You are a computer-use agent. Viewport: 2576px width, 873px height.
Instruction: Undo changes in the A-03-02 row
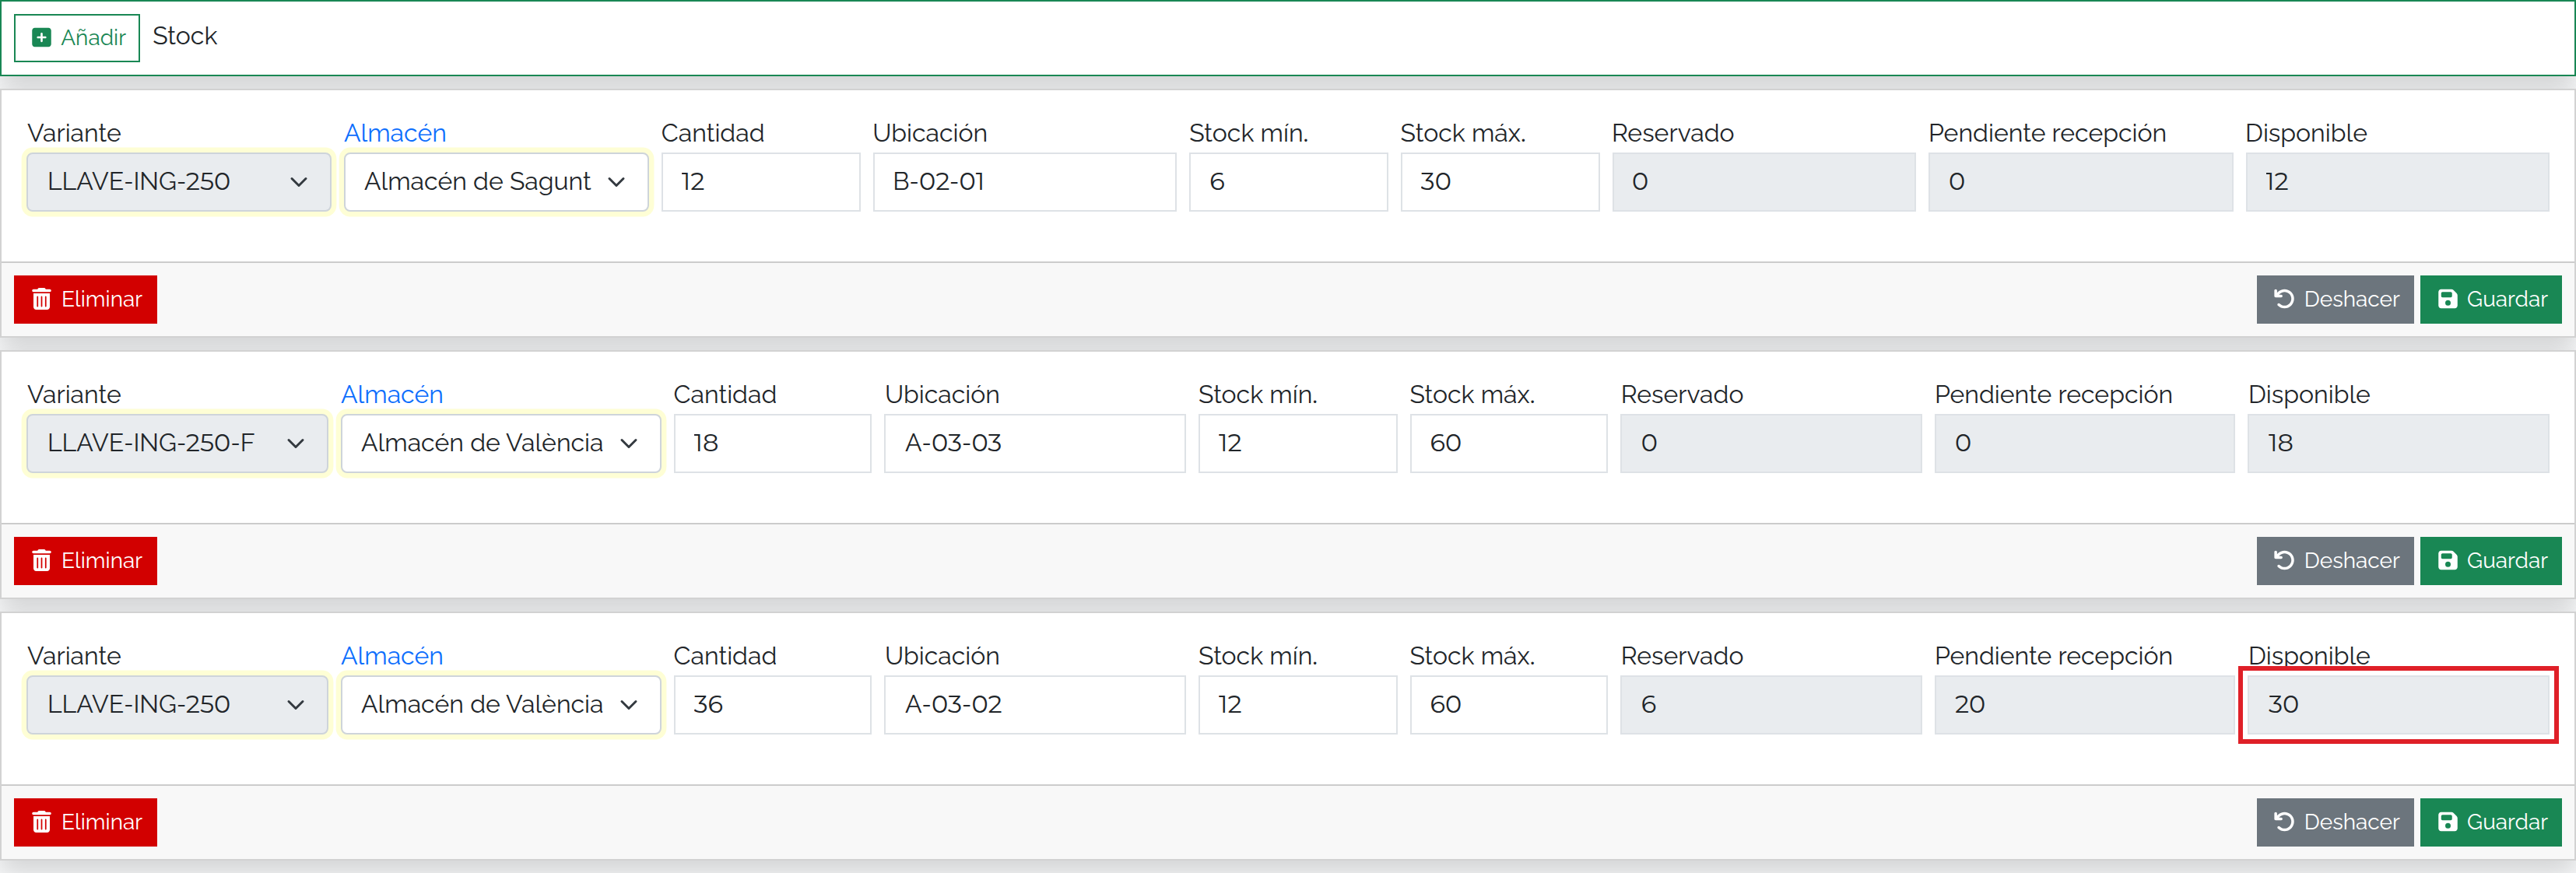2334,822
